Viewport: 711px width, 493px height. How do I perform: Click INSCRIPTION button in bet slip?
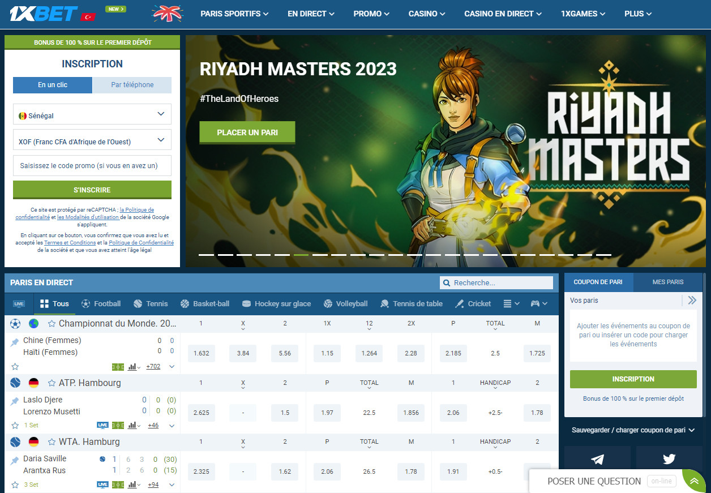[x=633, y=379]
